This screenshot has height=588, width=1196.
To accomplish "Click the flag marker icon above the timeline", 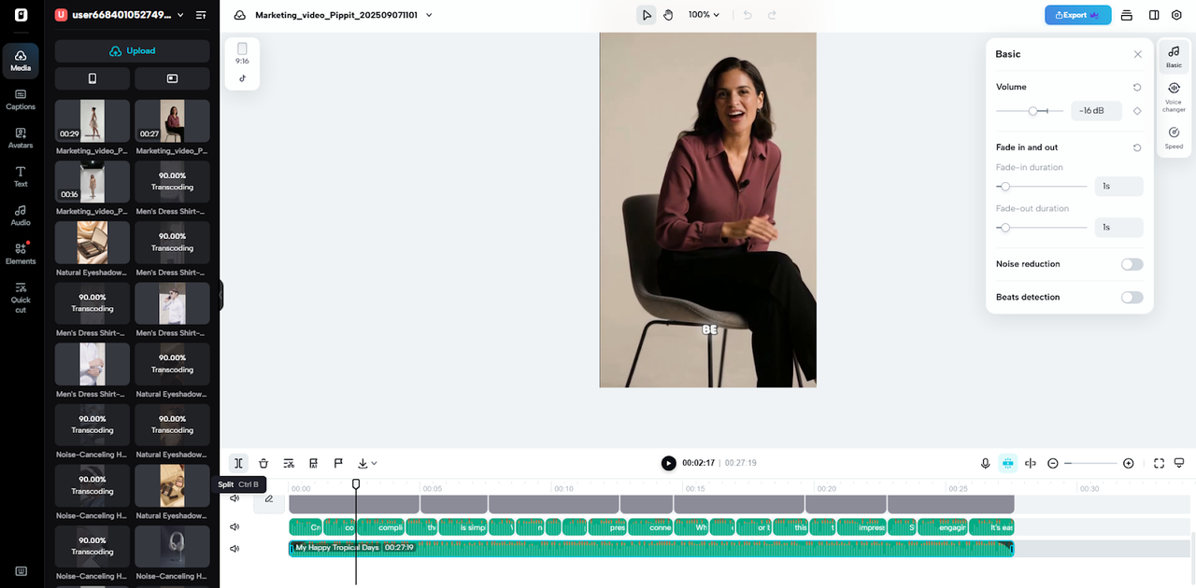I will click(x=338, y=463).
